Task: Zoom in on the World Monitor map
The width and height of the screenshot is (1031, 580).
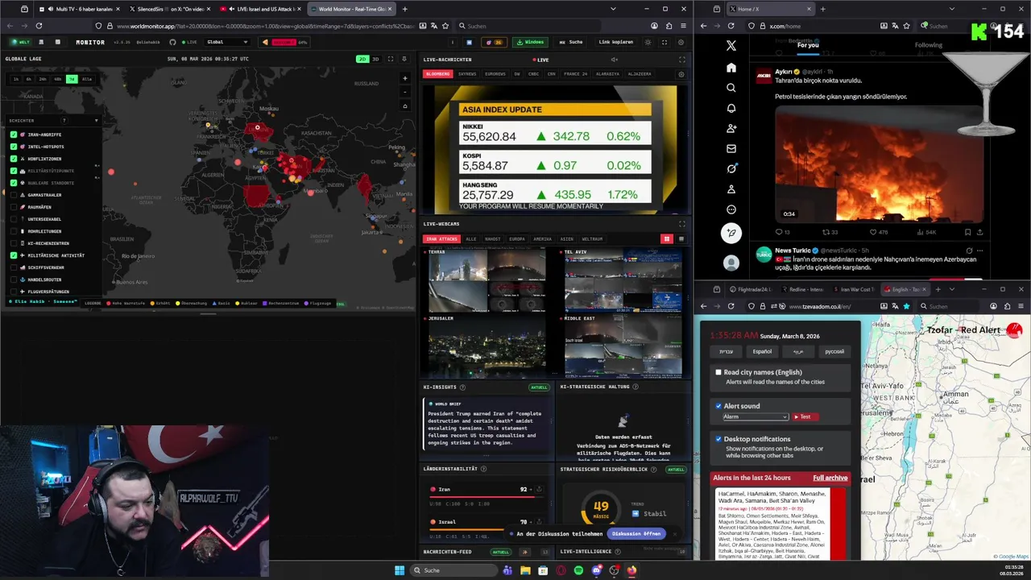Action: pos(405,79)
